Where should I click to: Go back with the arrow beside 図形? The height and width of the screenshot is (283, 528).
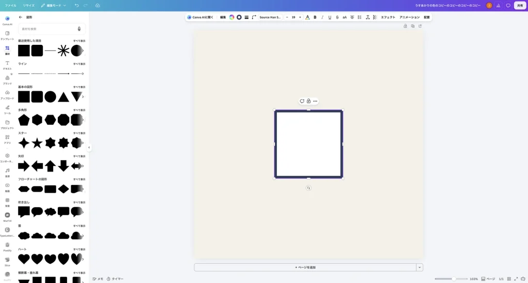click(x=21, y=17)
